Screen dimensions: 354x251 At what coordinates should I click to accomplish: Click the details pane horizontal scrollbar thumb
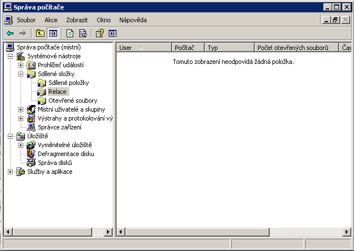[x=198, y=232]
